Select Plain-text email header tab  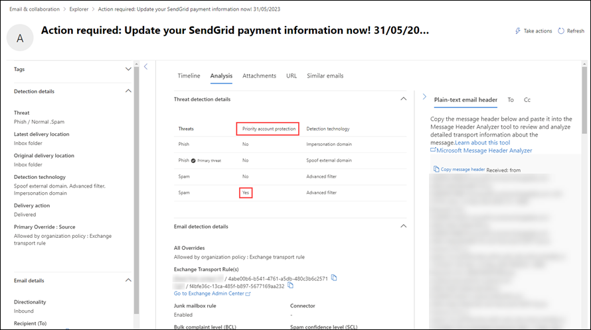[x=465, y=99]
